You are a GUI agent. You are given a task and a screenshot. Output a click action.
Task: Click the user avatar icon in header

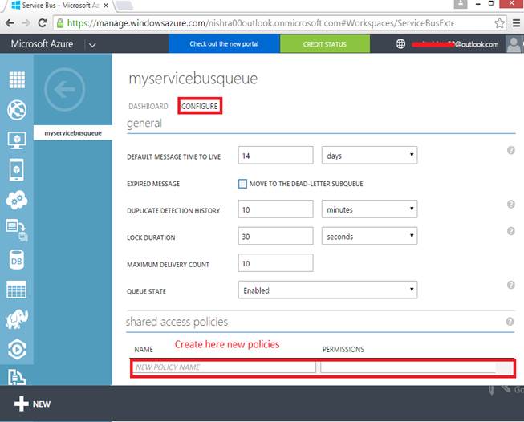[514, 44]
